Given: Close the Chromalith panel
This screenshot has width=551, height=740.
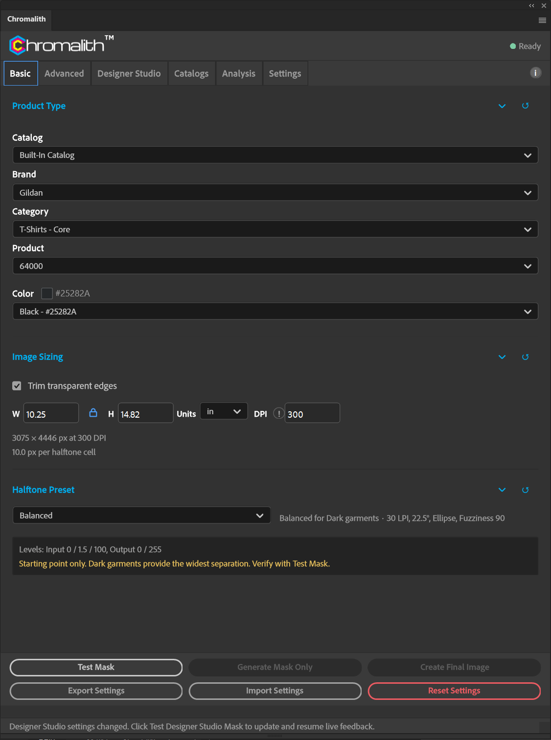Looking at the screenshot, I should pos(544,6).
